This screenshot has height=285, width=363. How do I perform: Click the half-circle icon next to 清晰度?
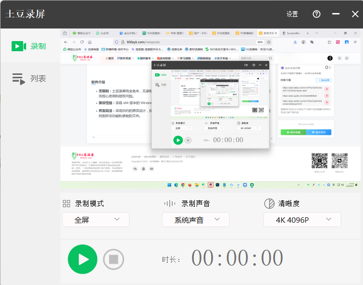click(x=269, y=203)
